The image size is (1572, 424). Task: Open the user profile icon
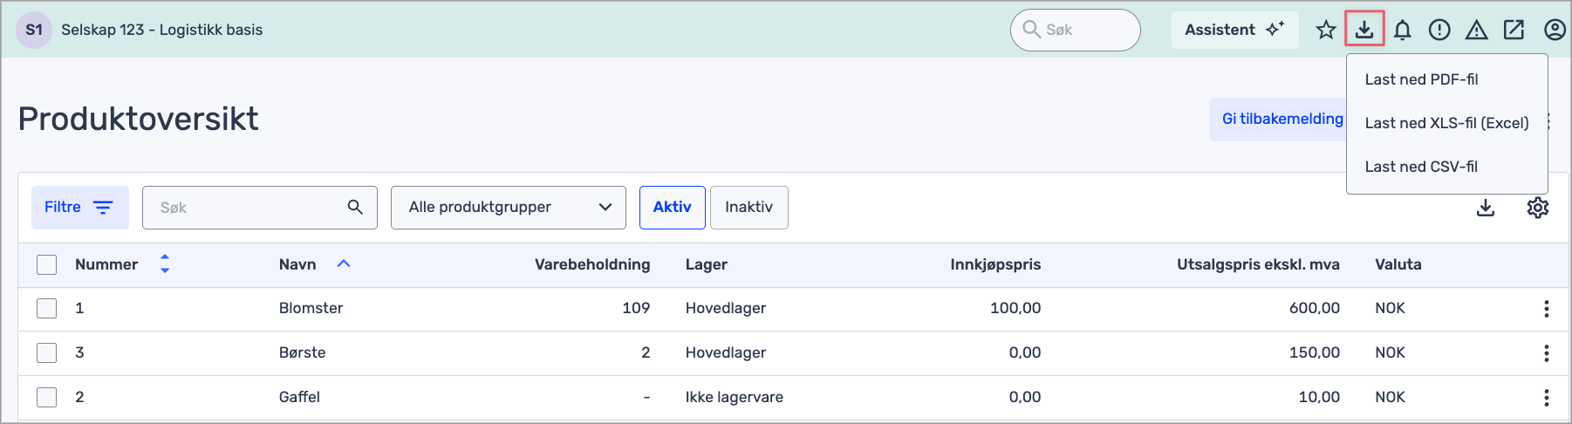tap(1554, 30)
